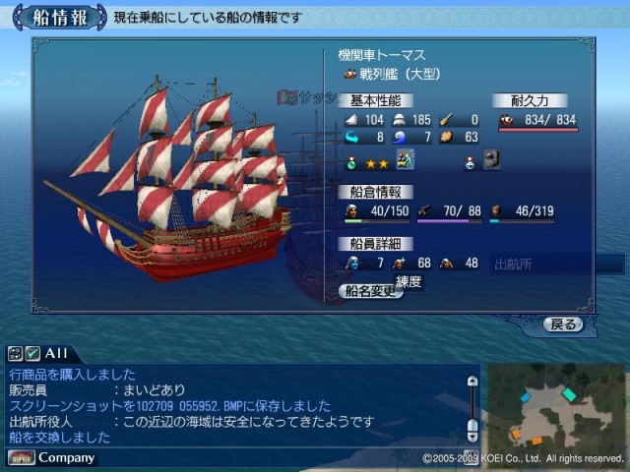The height and width of the screenshot is (472, 630).
Task: Click the ship-type icon beside 戦列艦
Action: (x=350, y=74)
